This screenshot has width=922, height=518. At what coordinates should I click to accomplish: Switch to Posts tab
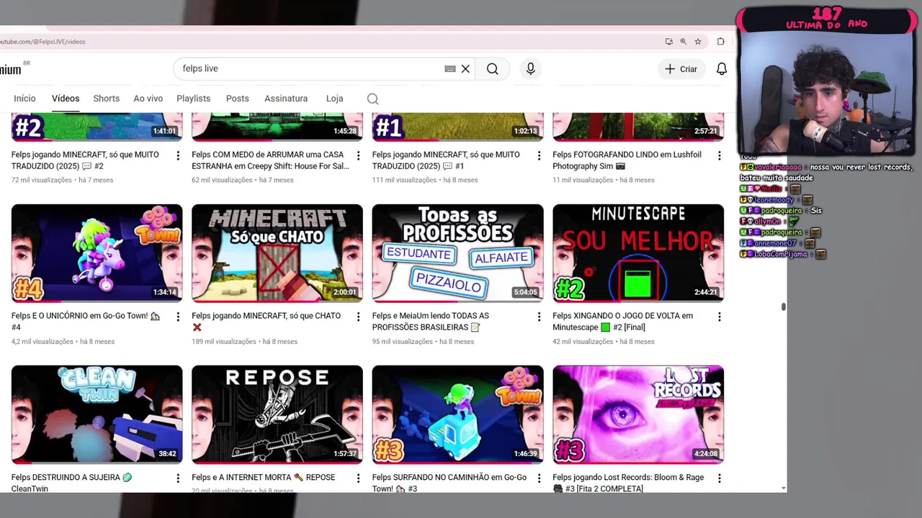(238, 99)
